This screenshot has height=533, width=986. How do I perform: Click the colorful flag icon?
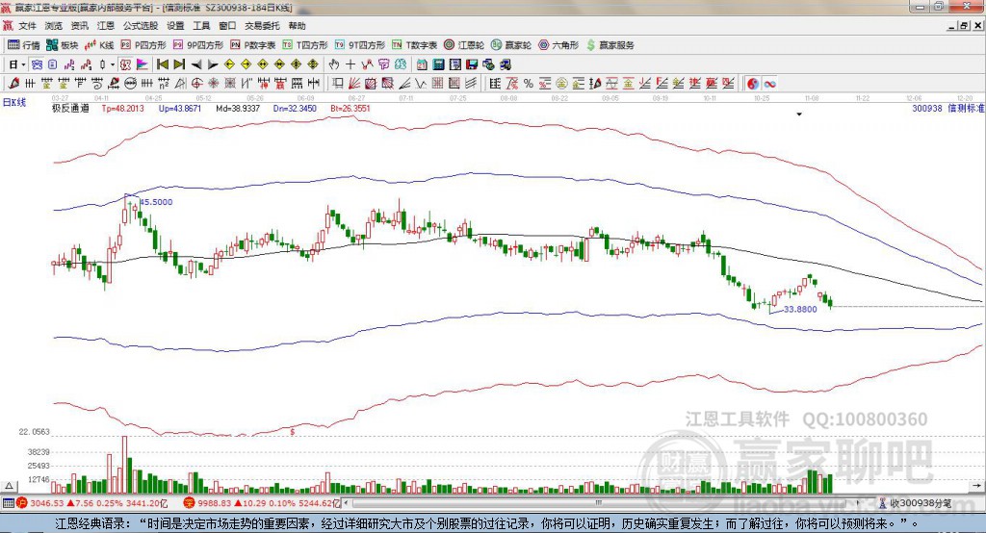pyautogui.click(x=143, y=64)
